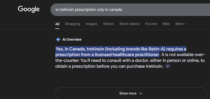Switch to the Images tab
Screen dimensions: 210x99
coord(92,24)
